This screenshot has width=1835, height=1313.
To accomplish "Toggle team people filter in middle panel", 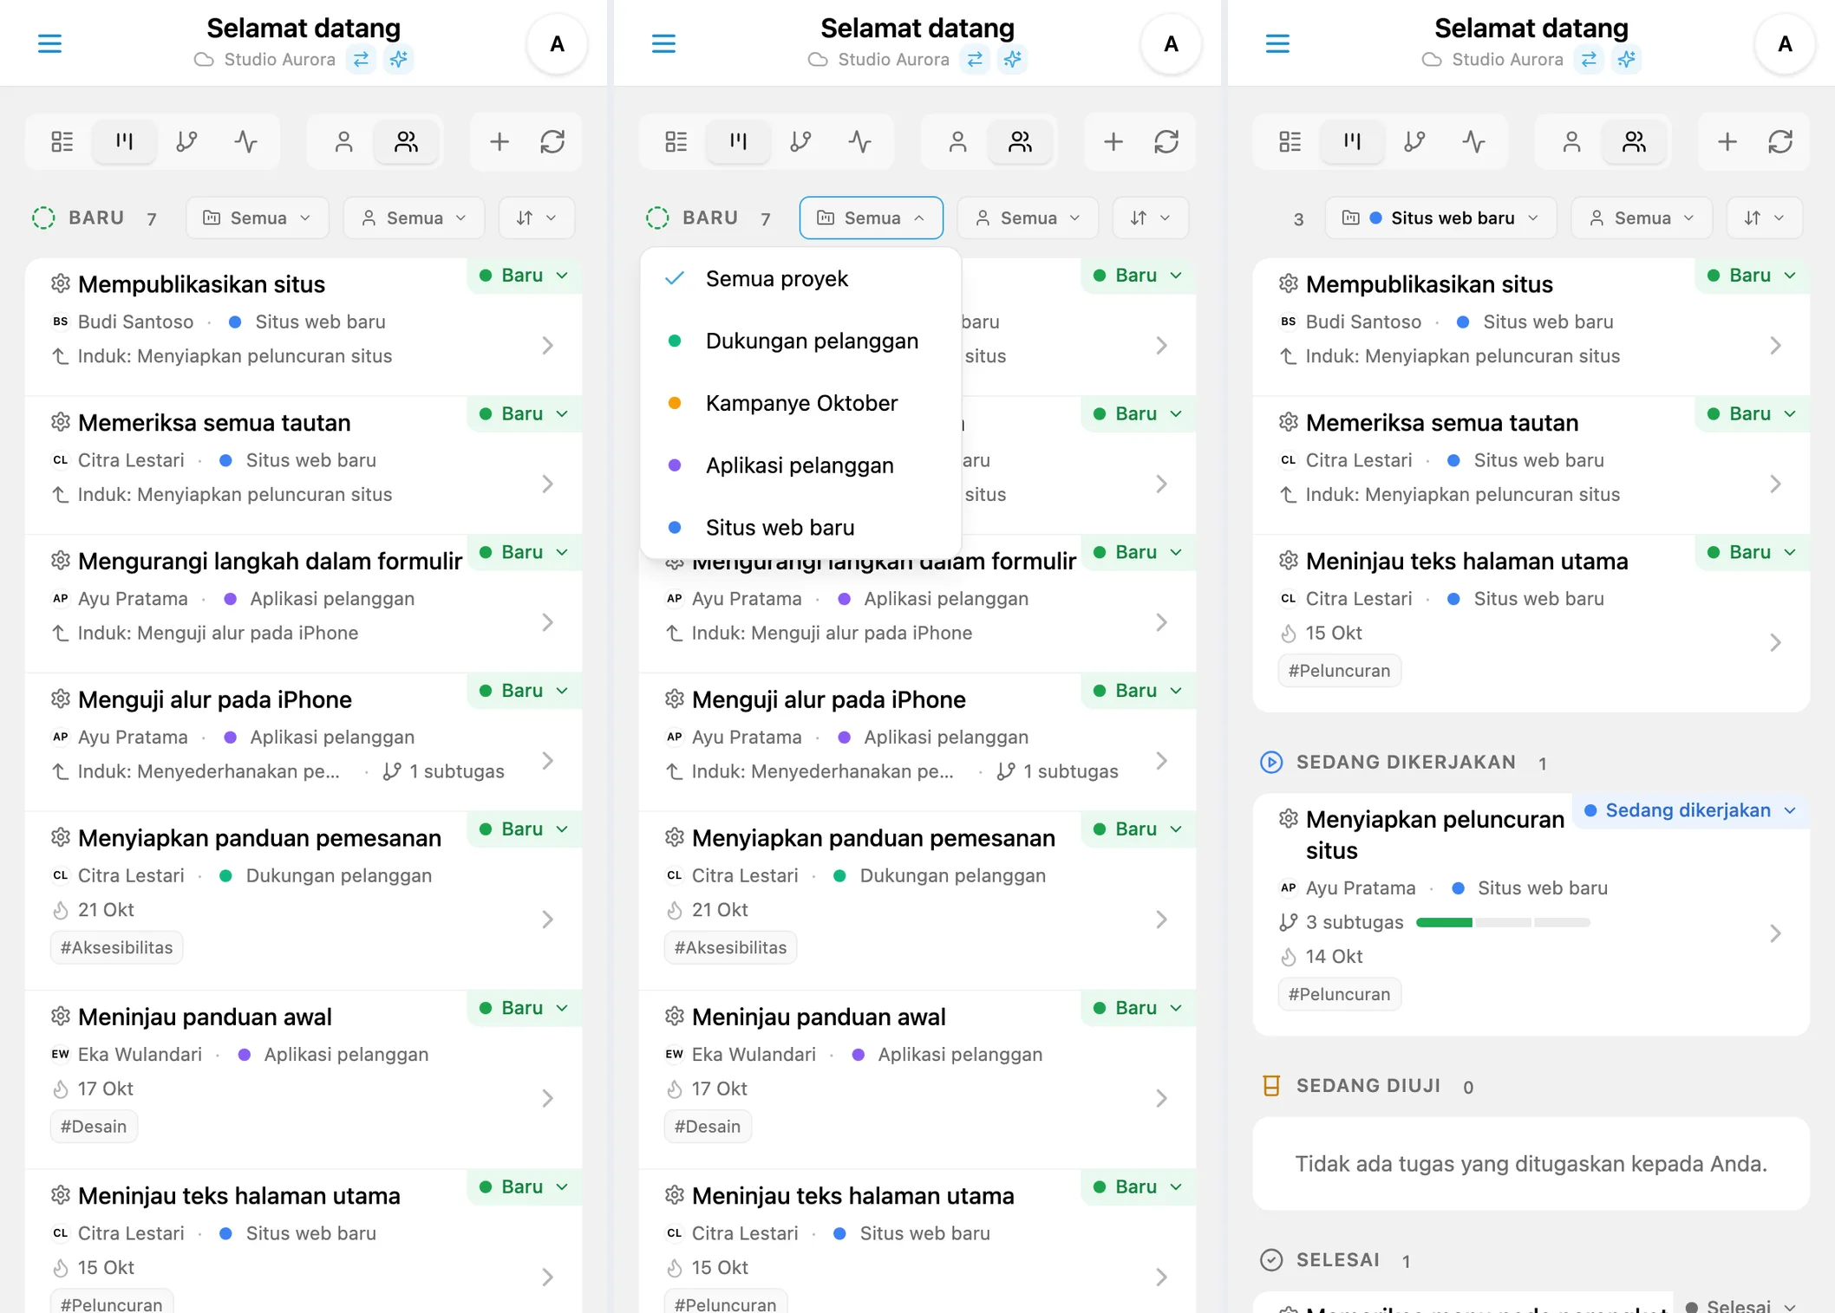I will tap(1020, 141).
